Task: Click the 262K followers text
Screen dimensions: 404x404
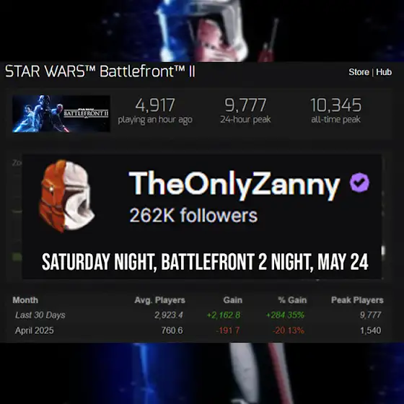Action: coord(193,216)
